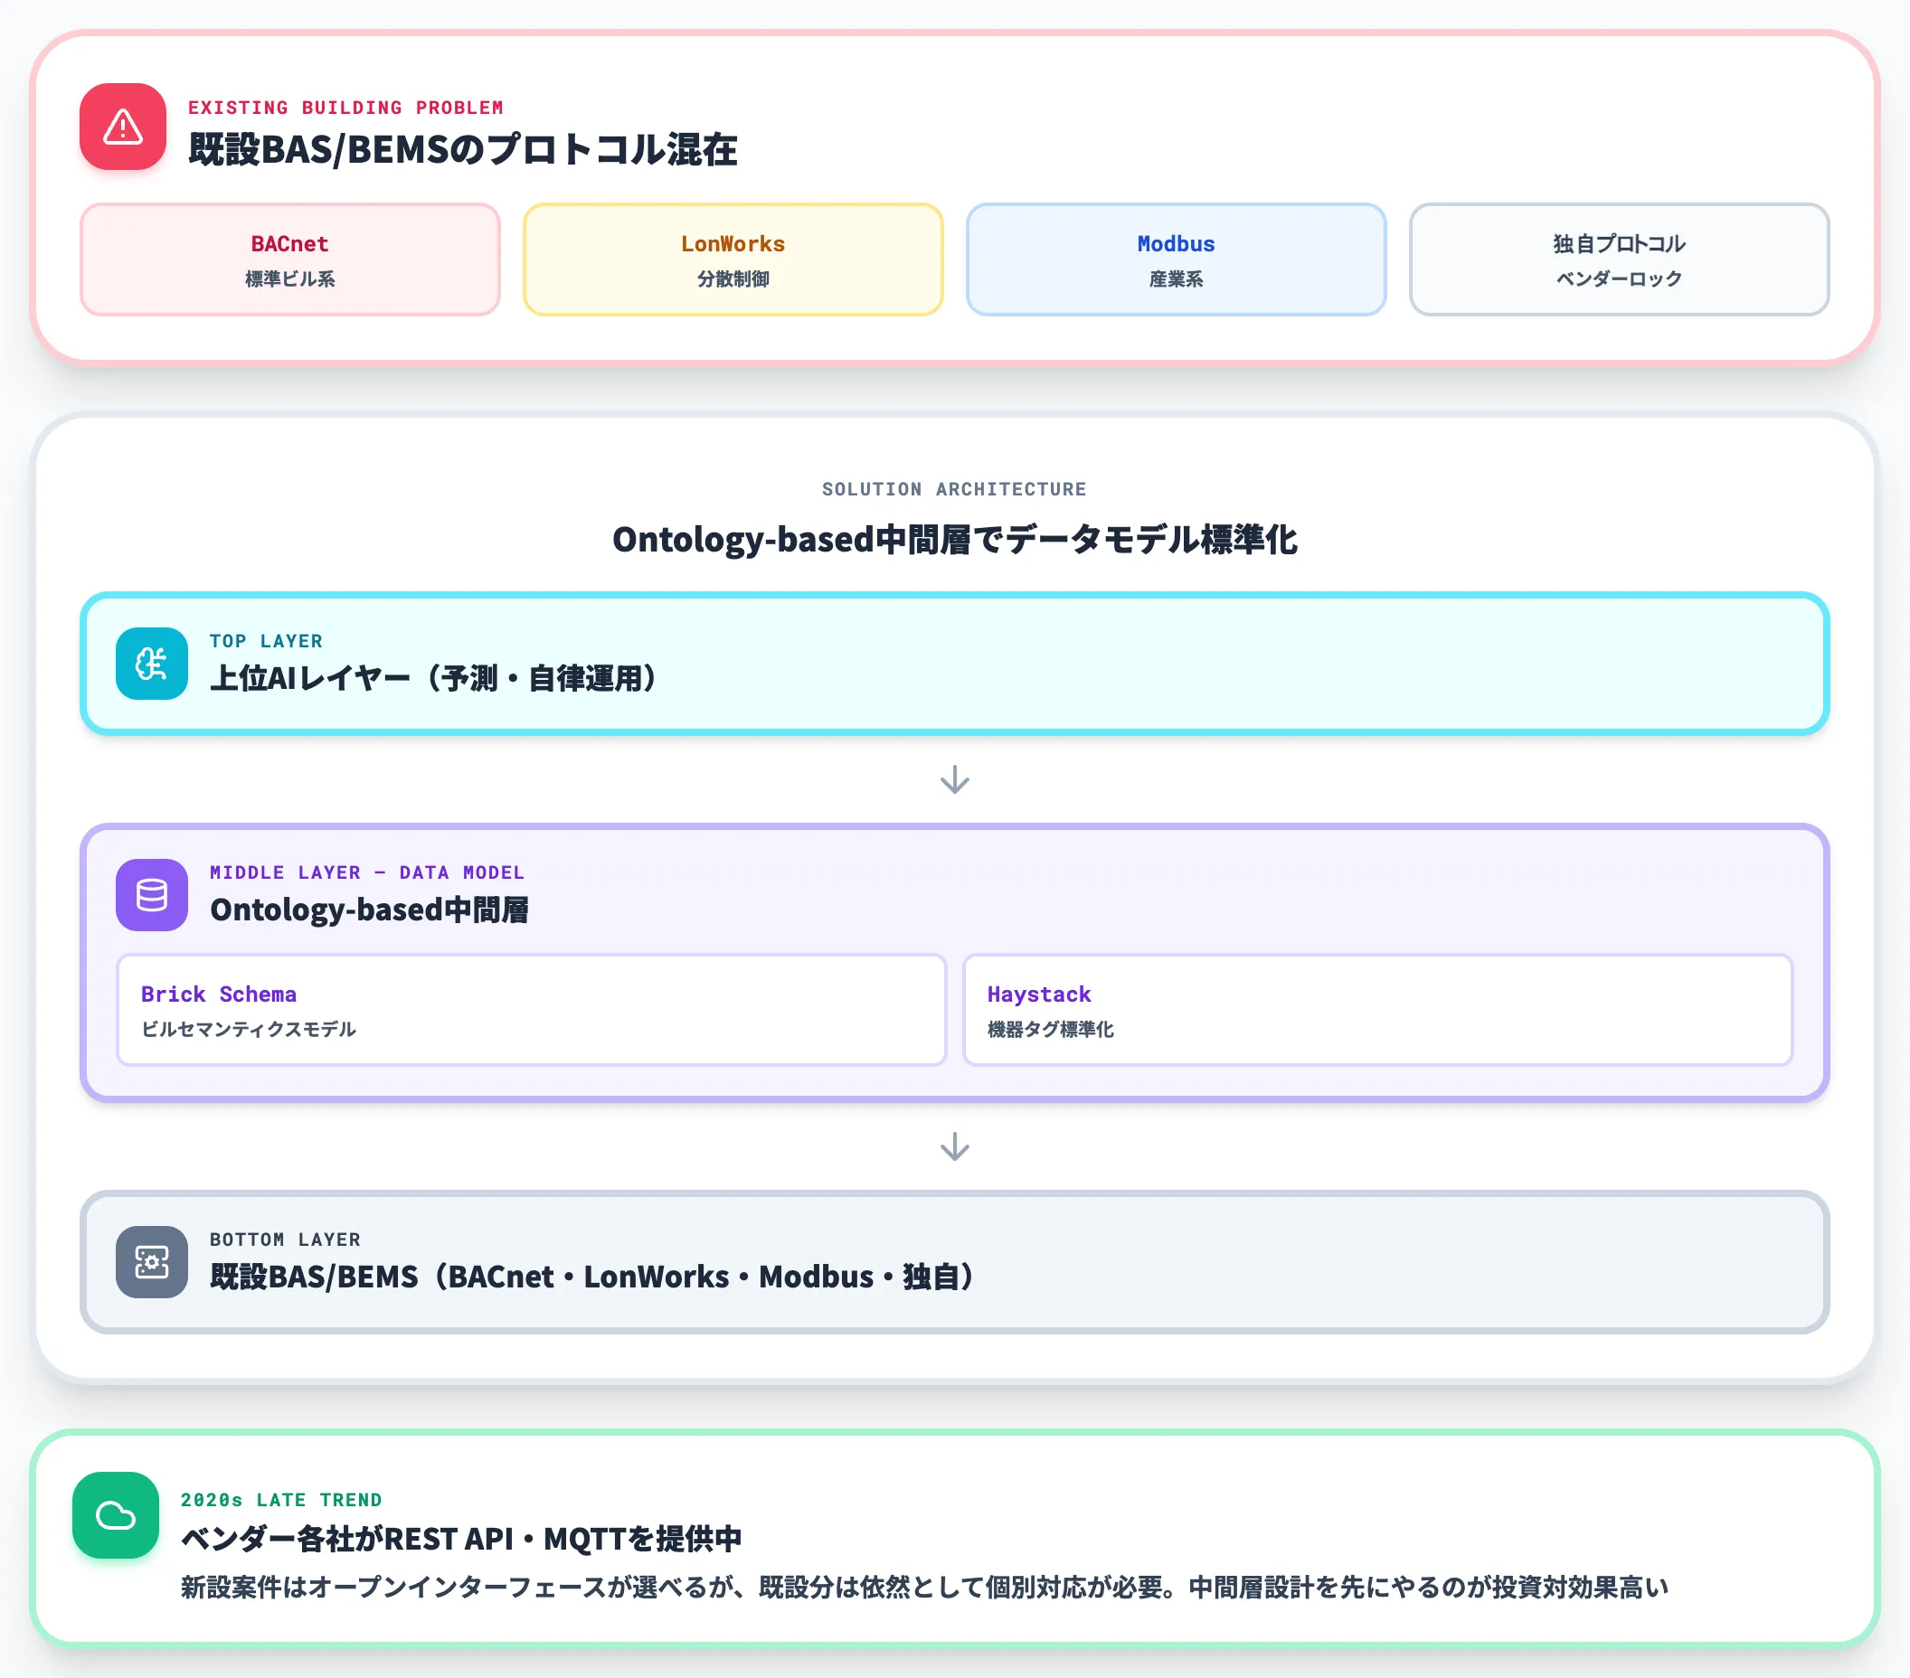Click the 産業系 subtitle

click(x=1176, y=279)
